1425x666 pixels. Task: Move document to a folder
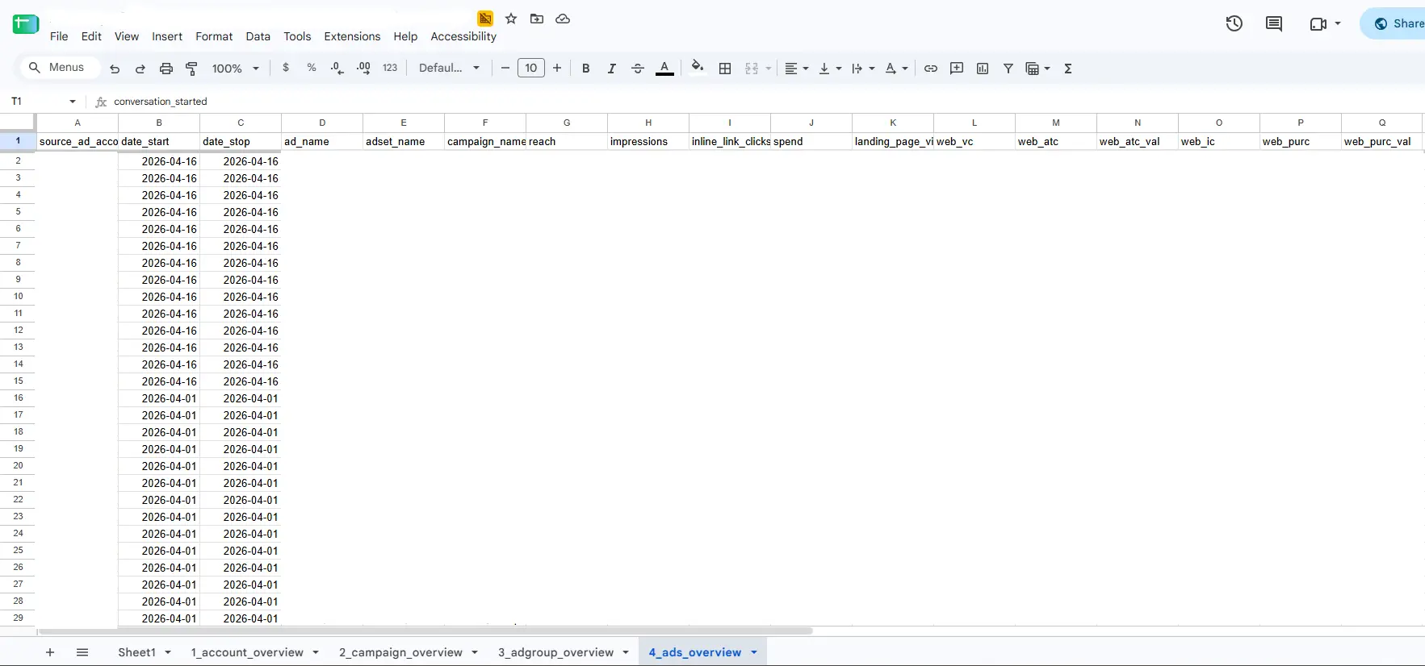537,19
